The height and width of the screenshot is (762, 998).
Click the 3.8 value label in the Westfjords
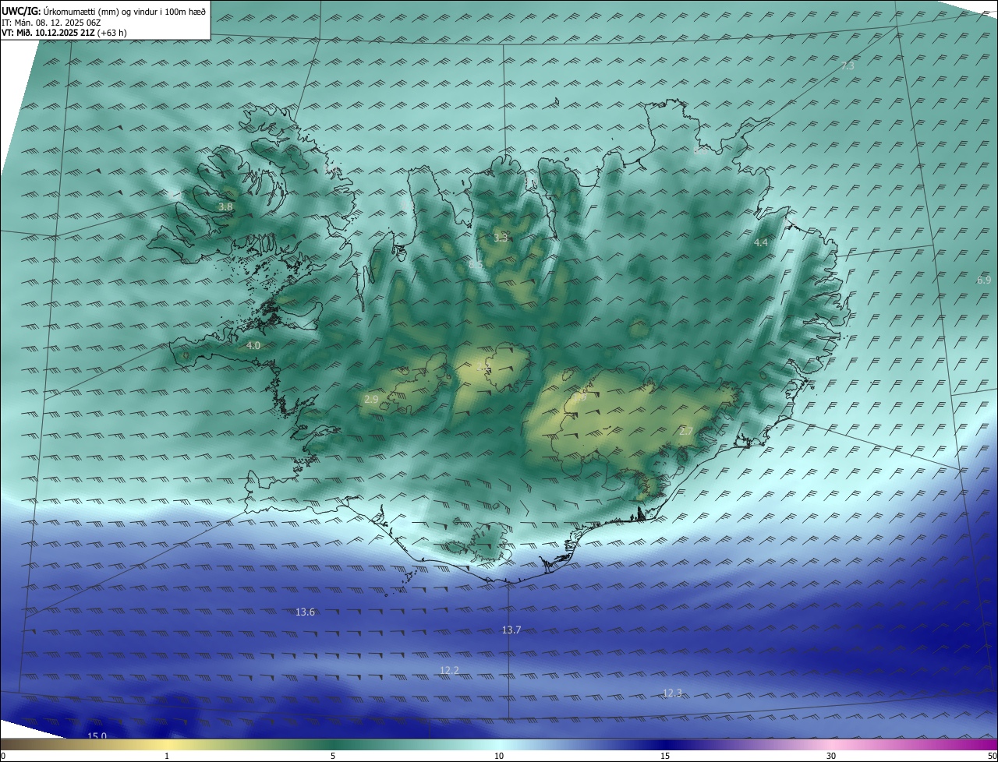click(x=225, y=207)
